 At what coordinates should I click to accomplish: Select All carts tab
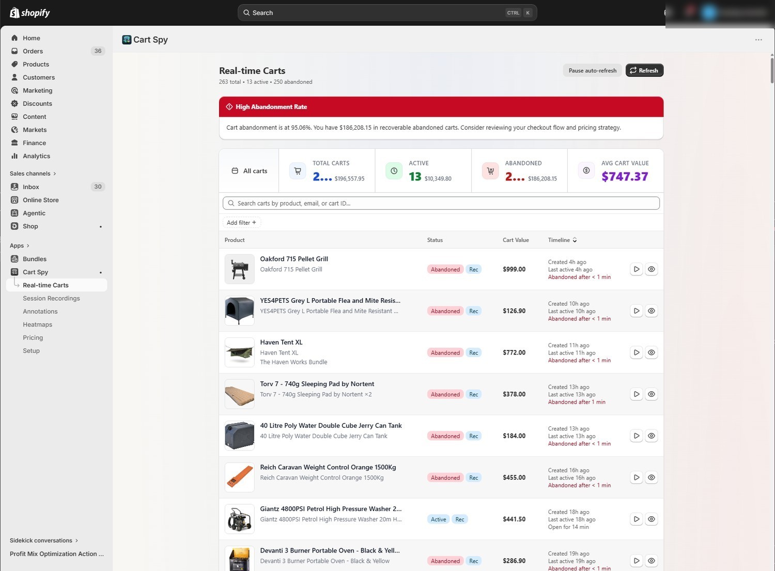249,171
